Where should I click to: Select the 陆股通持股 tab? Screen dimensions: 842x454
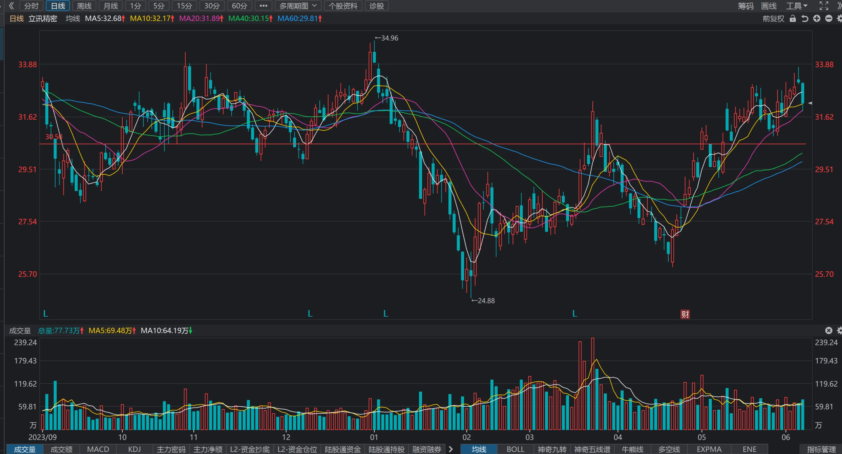[386, 449]
